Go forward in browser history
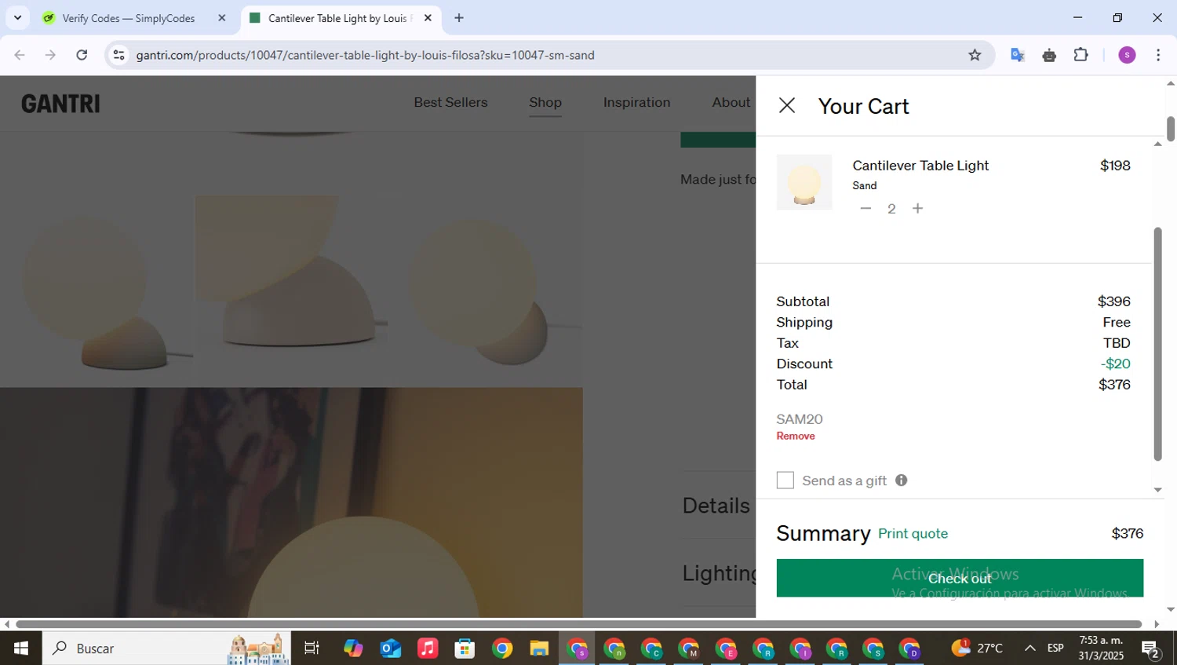The width and height of the screenshot is (1177, 665). tap(50, 55)
